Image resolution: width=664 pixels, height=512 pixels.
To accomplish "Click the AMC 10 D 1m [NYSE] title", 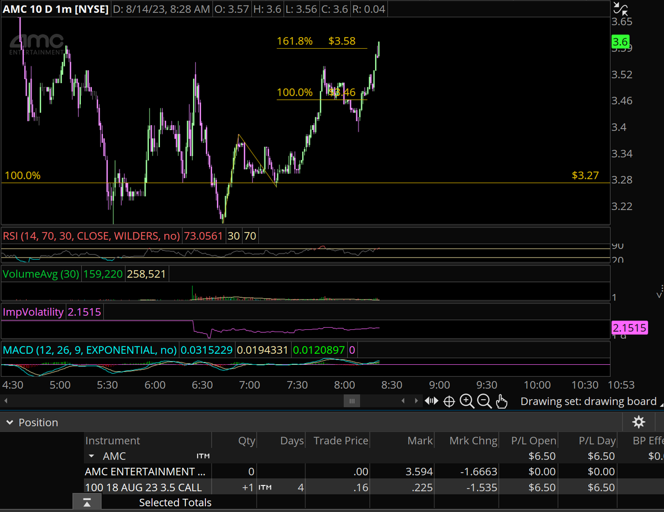I will (x=55, y=9).
